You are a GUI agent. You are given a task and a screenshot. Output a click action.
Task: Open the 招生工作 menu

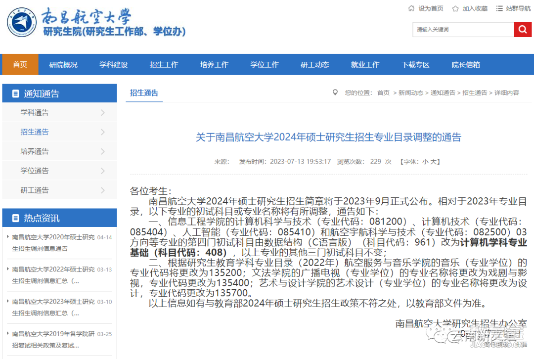[x=164, y=65]
